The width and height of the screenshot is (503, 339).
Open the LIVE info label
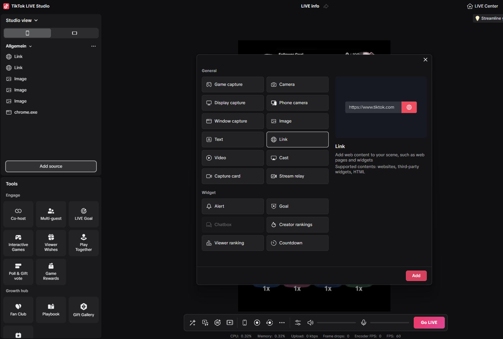click(310, 6)
